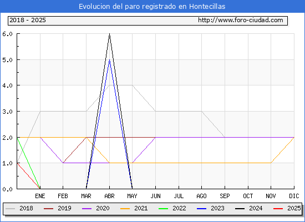Click the 1.0 y-axis value

pyautogui.click(x=7, y=163)
